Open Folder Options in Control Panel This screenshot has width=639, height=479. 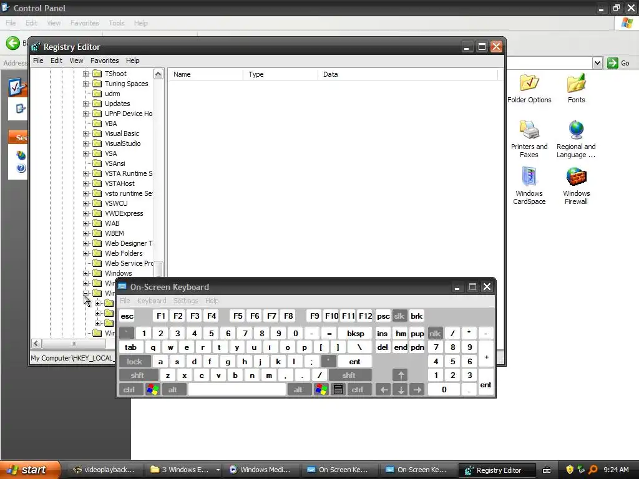pos(529,89)
